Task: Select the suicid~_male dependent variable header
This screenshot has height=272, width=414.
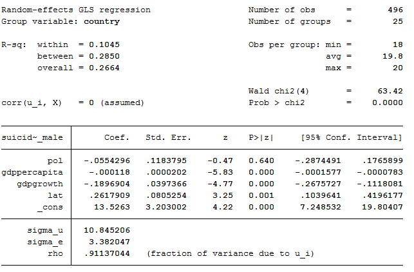Action: coord(32,137)
